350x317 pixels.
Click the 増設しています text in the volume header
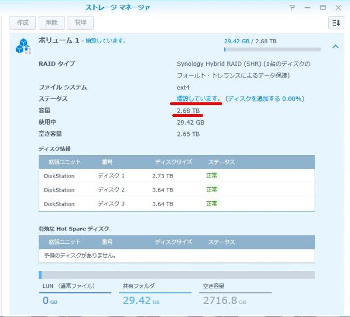[x=106, y=40]
